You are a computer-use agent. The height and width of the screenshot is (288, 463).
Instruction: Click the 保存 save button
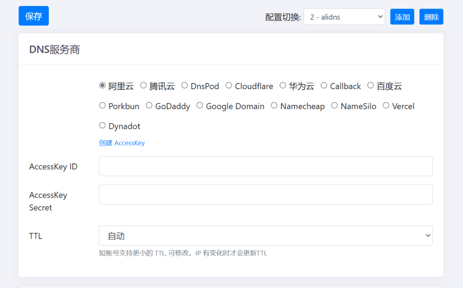click(x=33, y=16)
